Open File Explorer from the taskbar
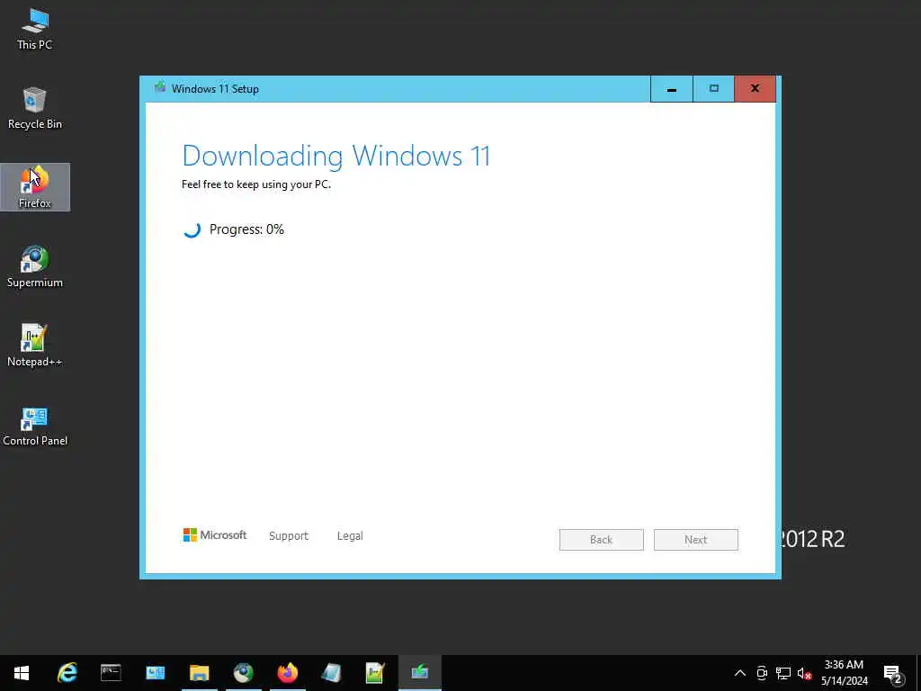921x691 pixels. point(199,673)
